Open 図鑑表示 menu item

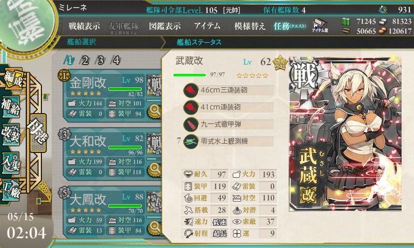(x=165, y=26)
